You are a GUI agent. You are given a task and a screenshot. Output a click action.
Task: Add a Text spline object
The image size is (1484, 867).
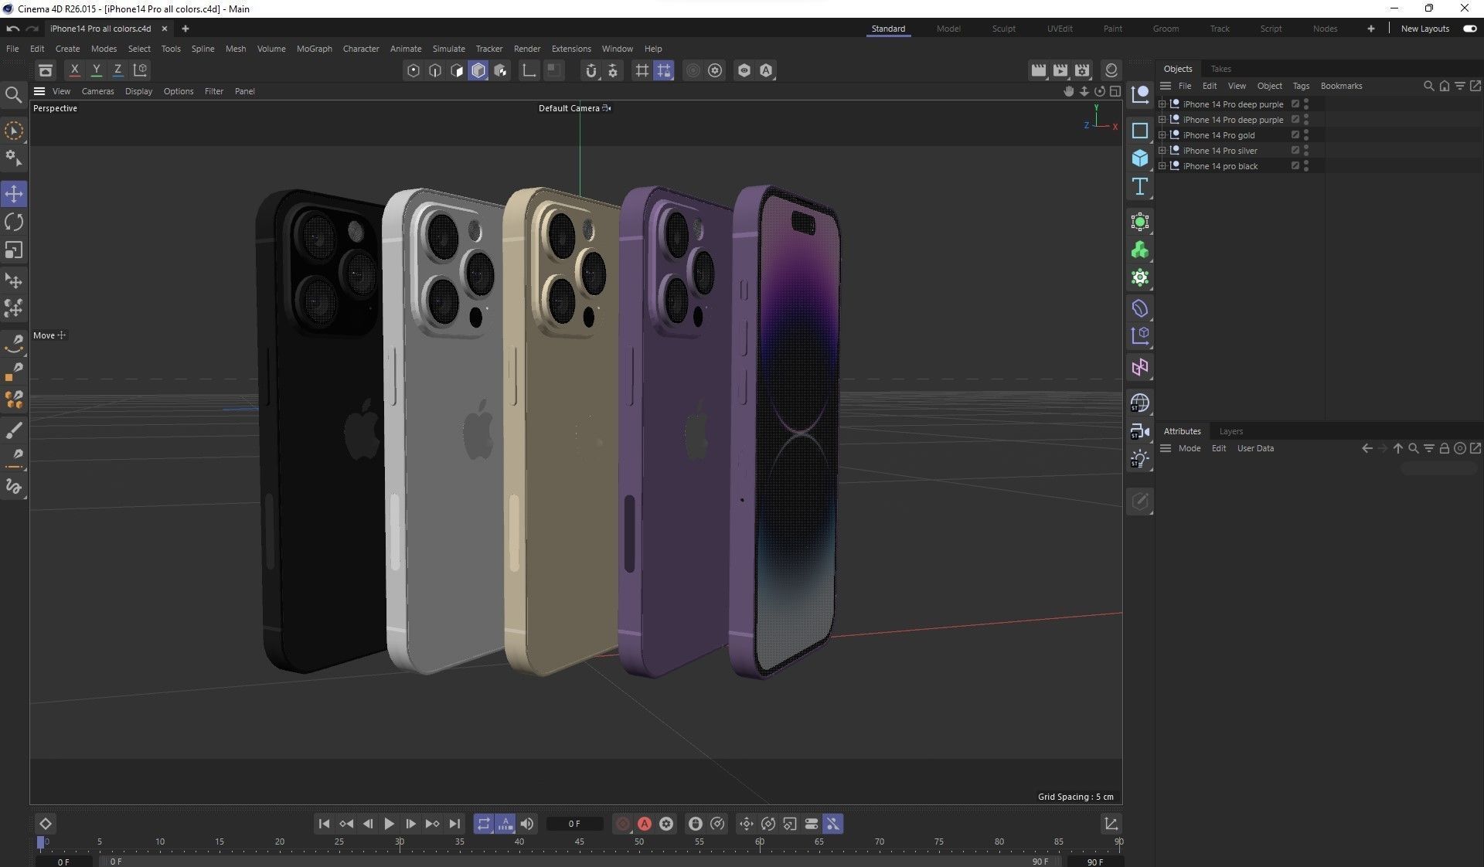pyautogui.click(x=1139, y=186)
